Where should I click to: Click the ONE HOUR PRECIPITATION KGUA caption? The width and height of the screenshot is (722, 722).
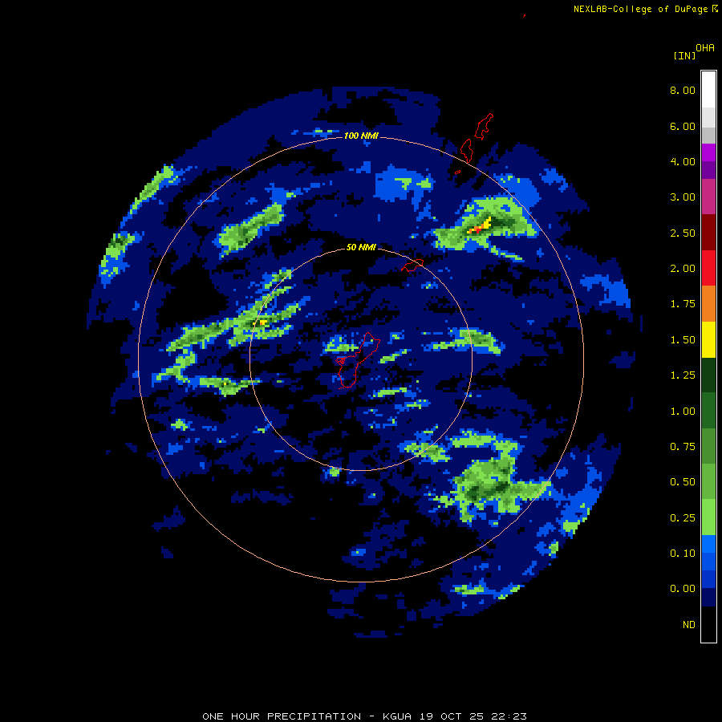coord(365,716)
